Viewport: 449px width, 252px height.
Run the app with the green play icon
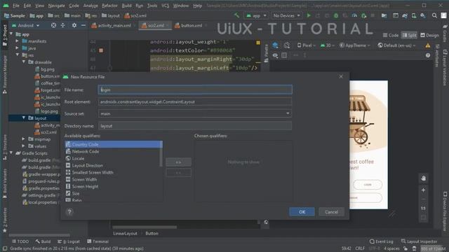coord(309,15)
